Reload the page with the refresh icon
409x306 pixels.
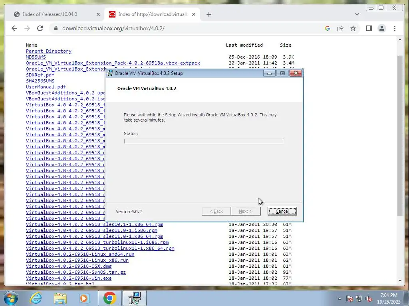click(x=40, y=28)
